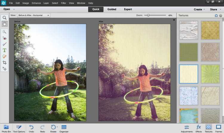Screen dimensions: 224x133
Task: Activate the Crop tool
Action: [x=4, y=63]
